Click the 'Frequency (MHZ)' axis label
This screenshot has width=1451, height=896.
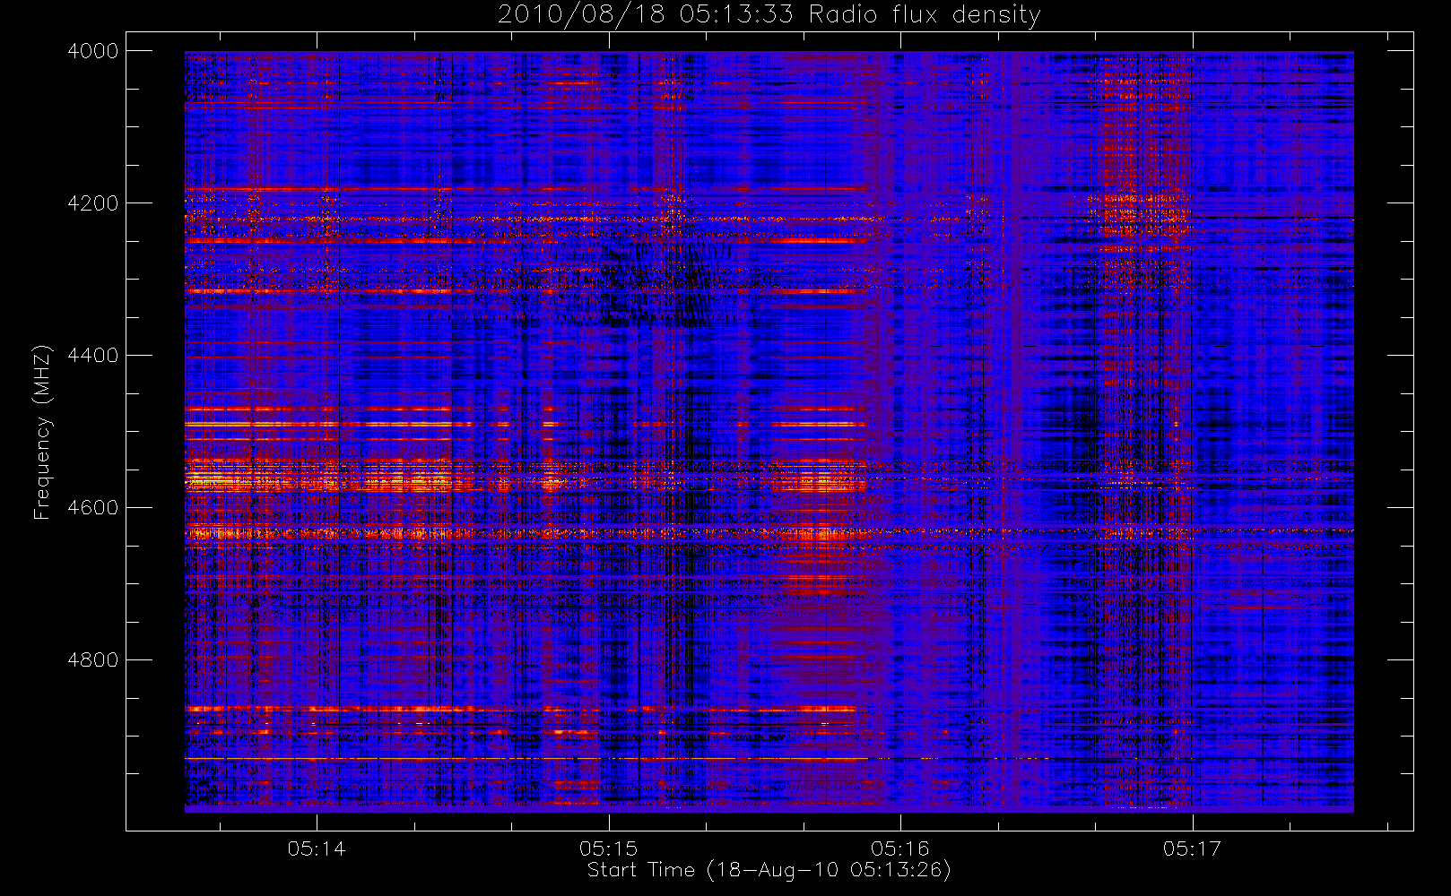tap(42, 432)
